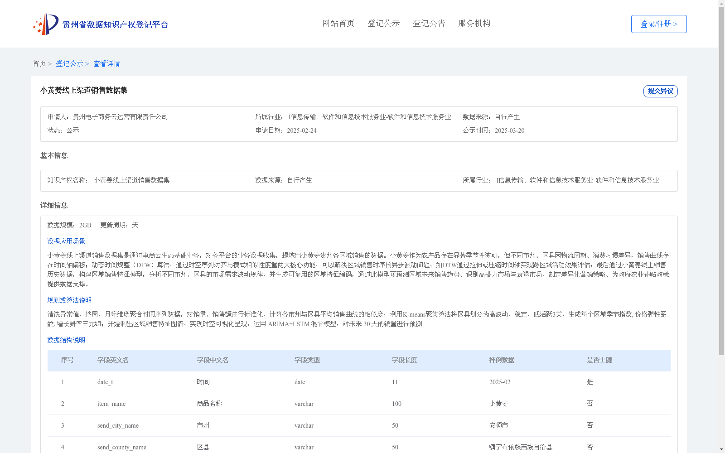Viewport: 725px width, 453px height.
Task: Click sample data 镇宁布依族苗族自治县 cell
Action: (x=521, y=447)
